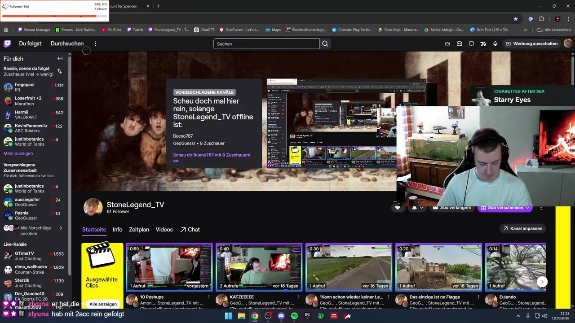Change followed channels sort order
The image size is (575, 323).
click(x=59, y=71)
